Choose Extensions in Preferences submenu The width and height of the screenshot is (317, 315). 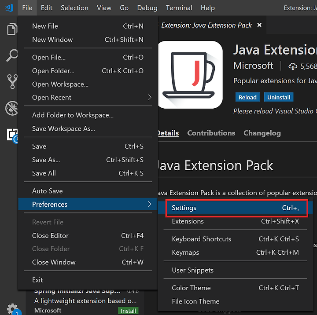(x=235, y=221)
